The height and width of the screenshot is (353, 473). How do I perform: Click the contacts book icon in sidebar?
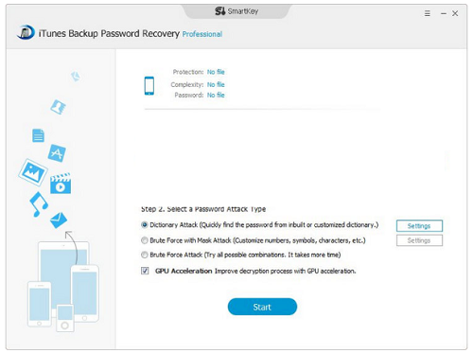[59, 107]
